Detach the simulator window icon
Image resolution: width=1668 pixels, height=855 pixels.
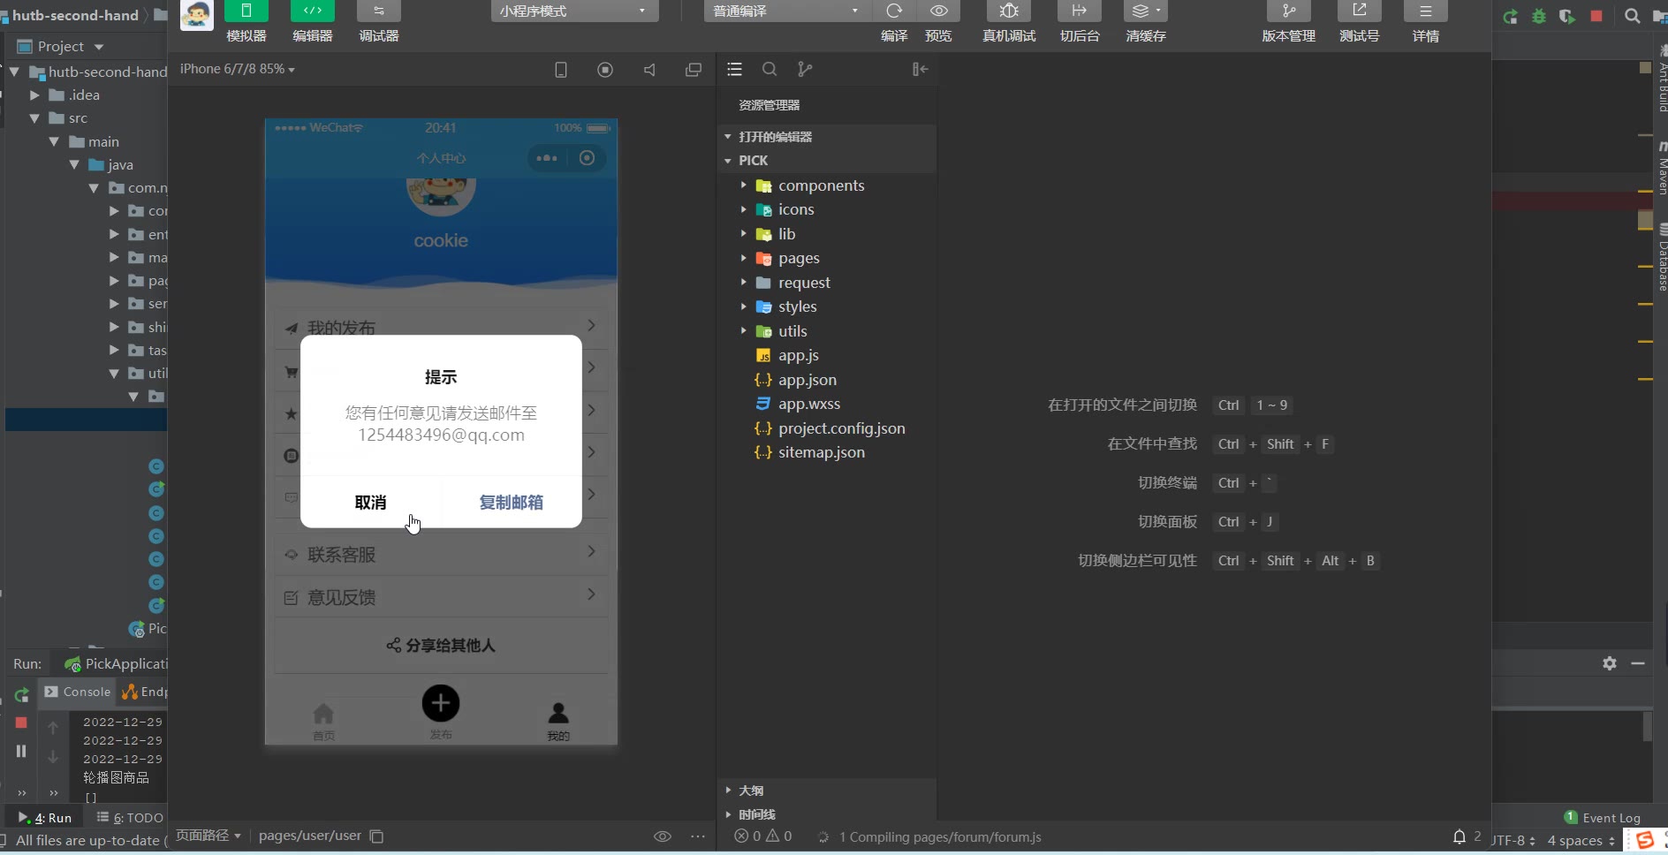pos(694,70)
